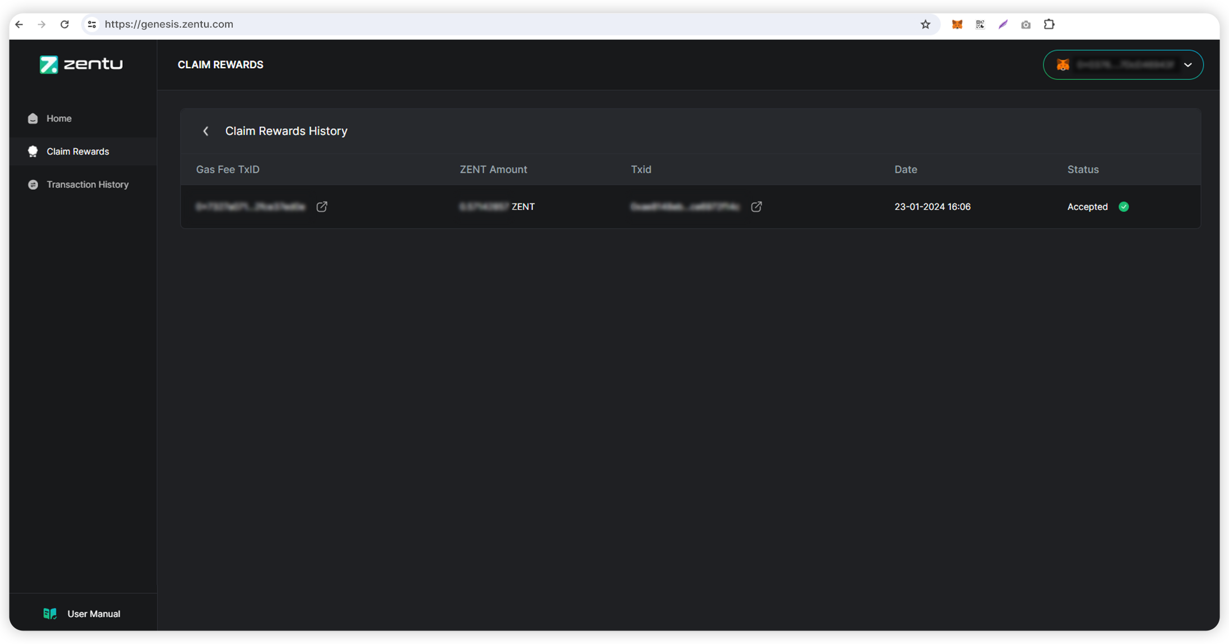Click the camera screenshot extension icon
The width and height of the screenshot is (1229, 644).
tap(1025, 24)
